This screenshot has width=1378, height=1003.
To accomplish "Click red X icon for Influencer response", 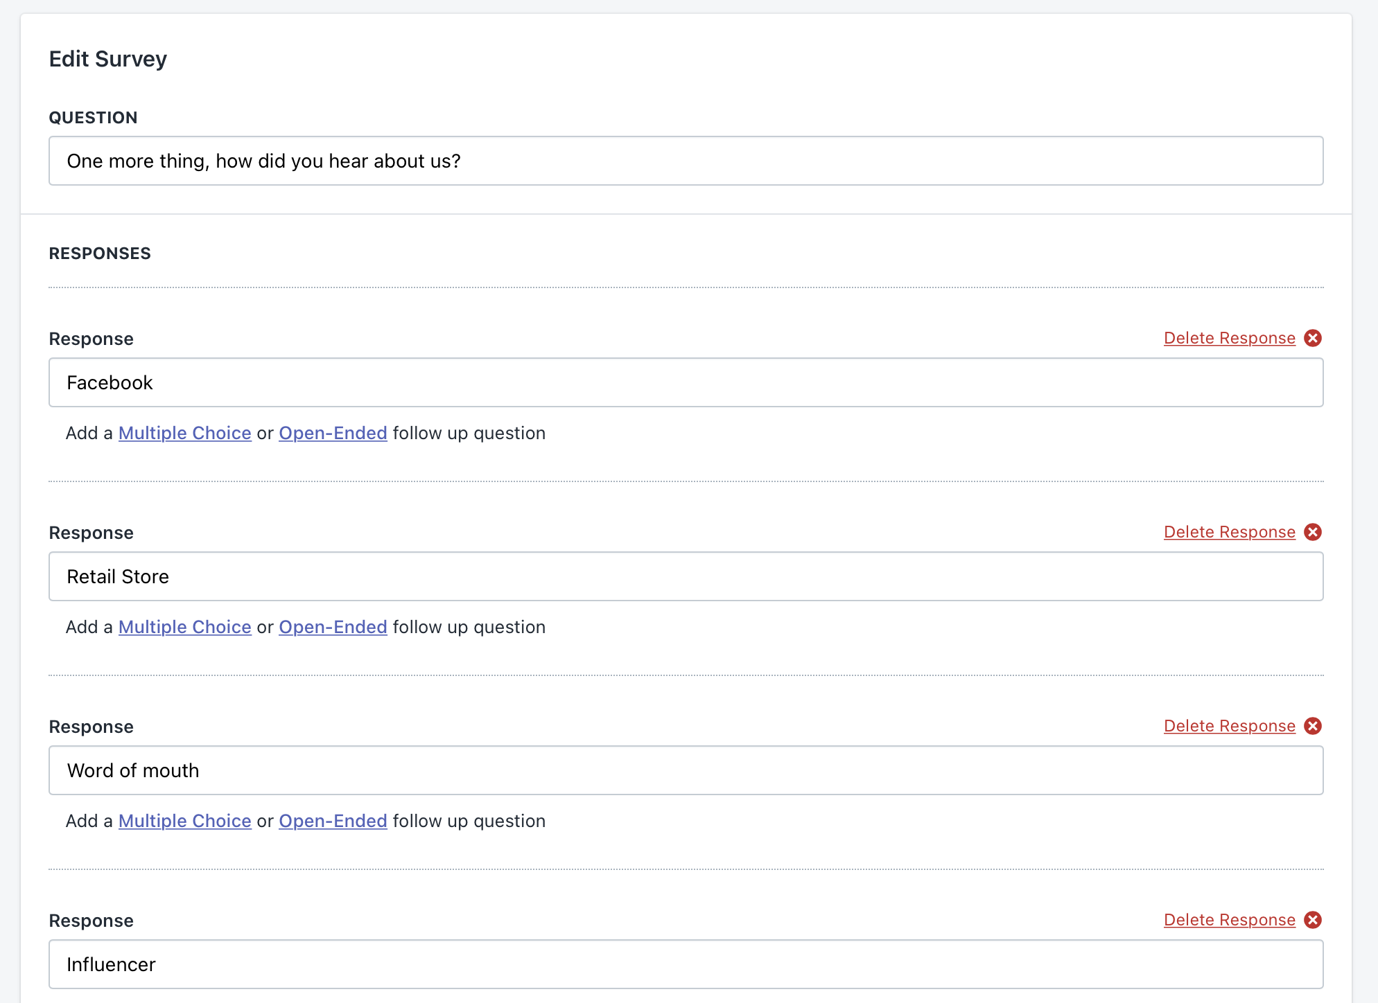I will point(1313,920).
